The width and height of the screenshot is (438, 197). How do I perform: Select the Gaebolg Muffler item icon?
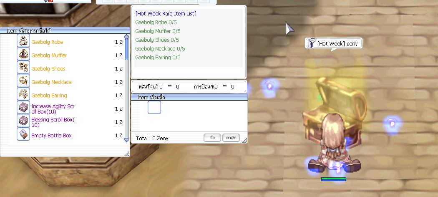tap(23, 55)
